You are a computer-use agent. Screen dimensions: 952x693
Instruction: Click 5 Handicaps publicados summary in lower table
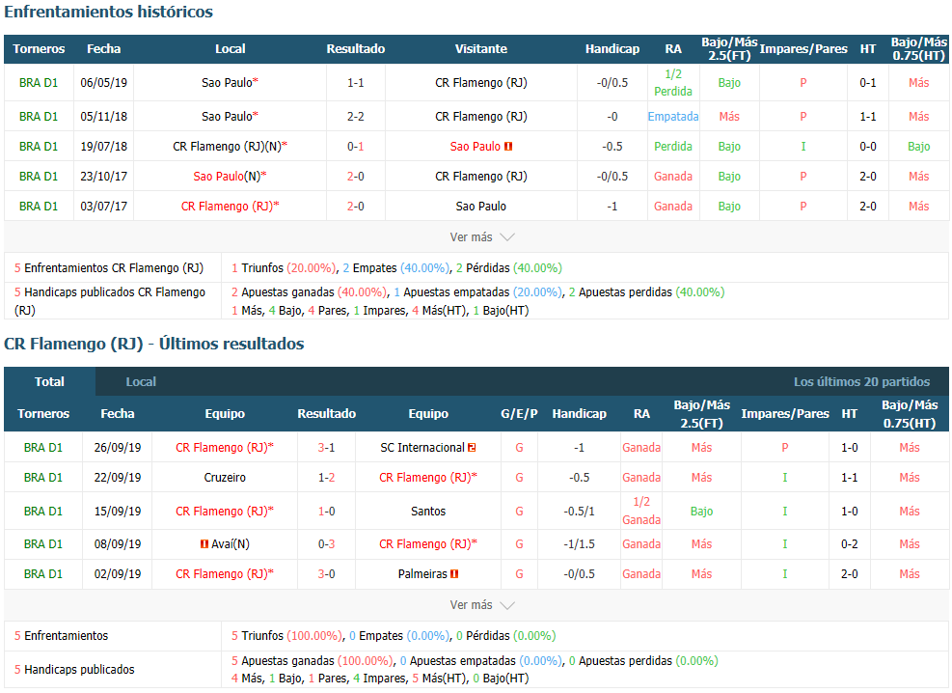tap(74, 669)
